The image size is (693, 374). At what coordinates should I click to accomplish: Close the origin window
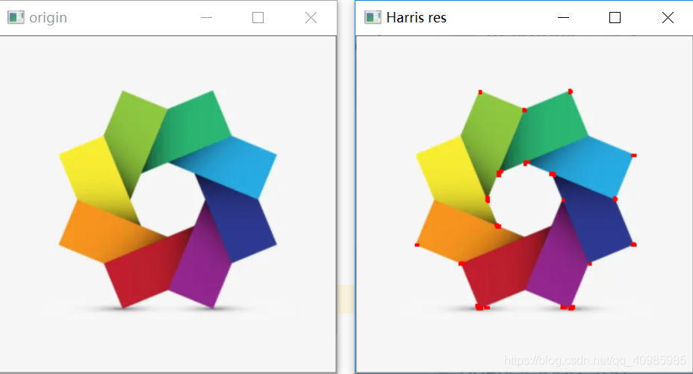(311, 17)
